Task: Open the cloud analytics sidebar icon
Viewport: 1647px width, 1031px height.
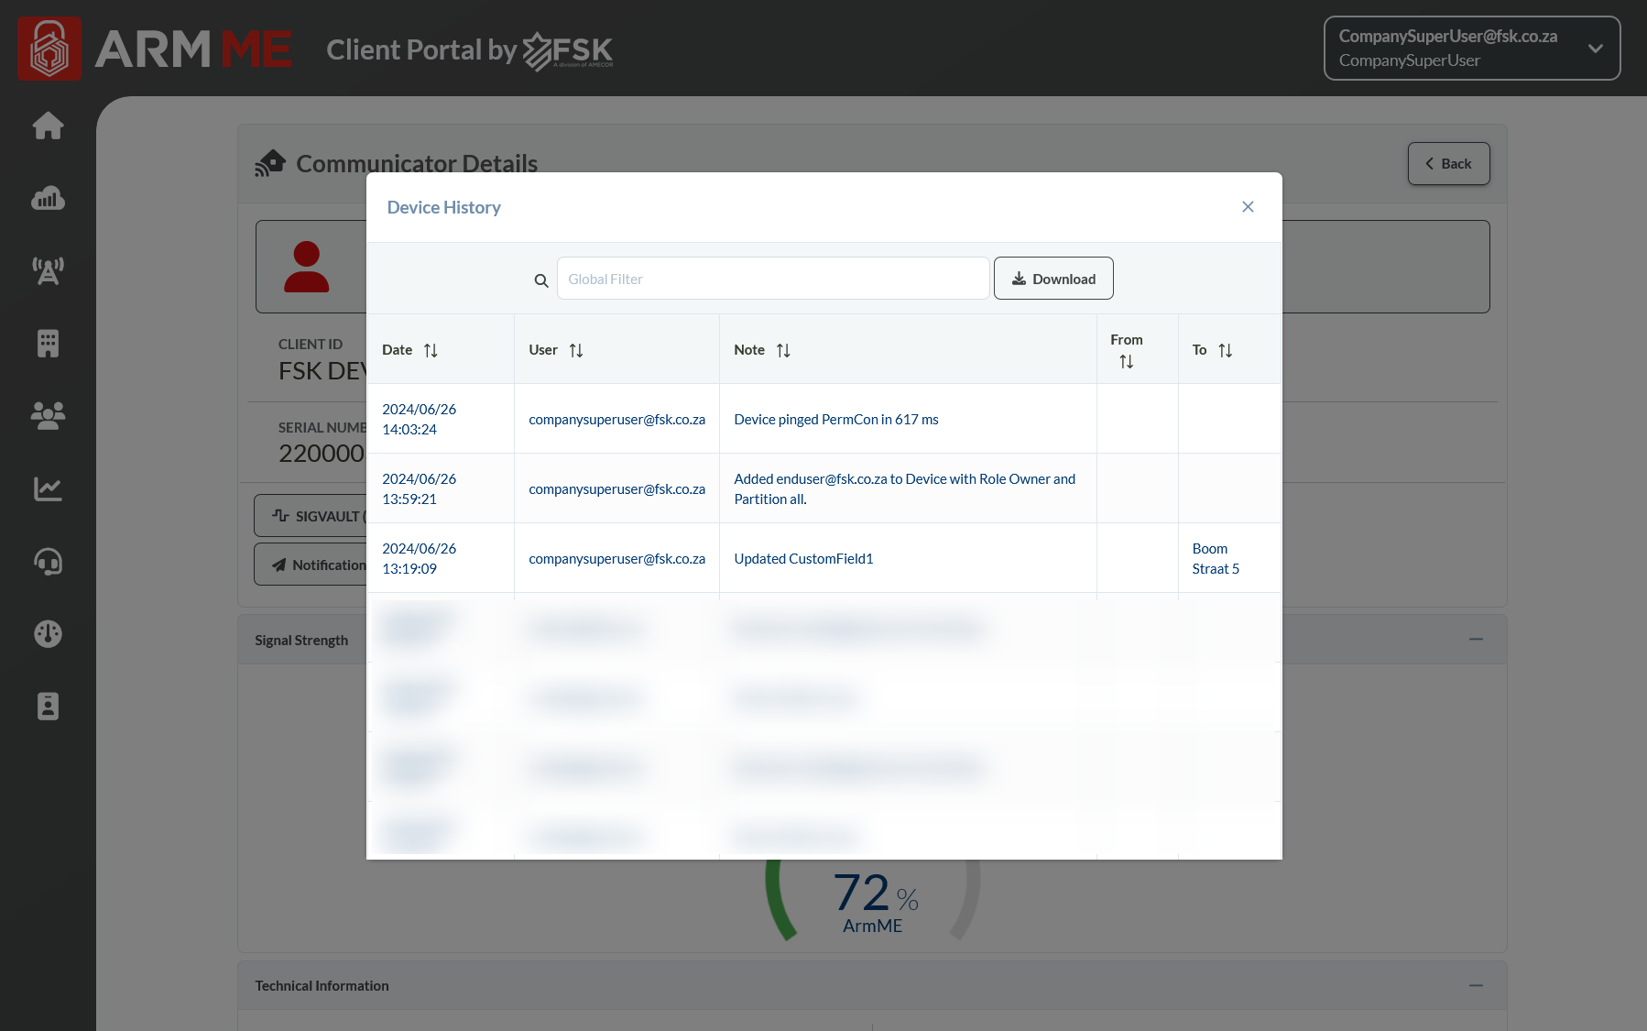Action: pos(48,198)
